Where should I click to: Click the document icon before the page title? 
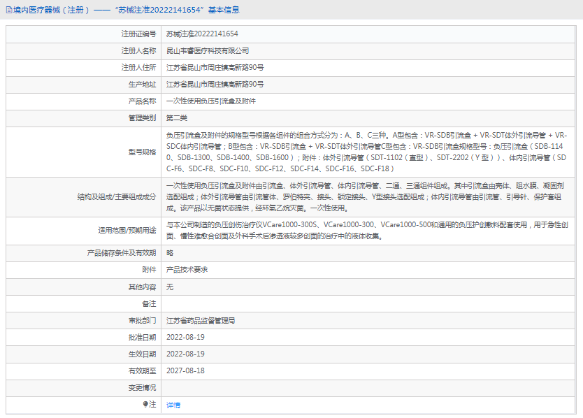coord(9,10)
